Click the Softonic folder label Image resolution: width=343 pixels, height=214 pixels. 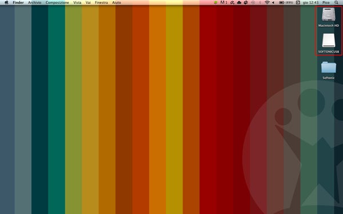pos(329,78)
